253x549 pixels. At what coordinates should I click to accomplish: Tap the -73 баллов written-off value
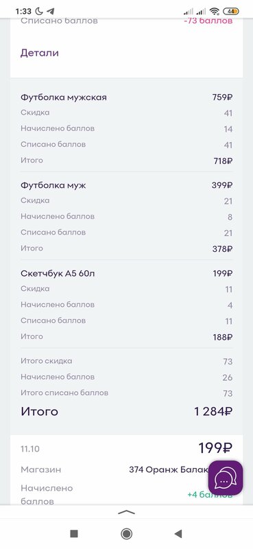208,21
